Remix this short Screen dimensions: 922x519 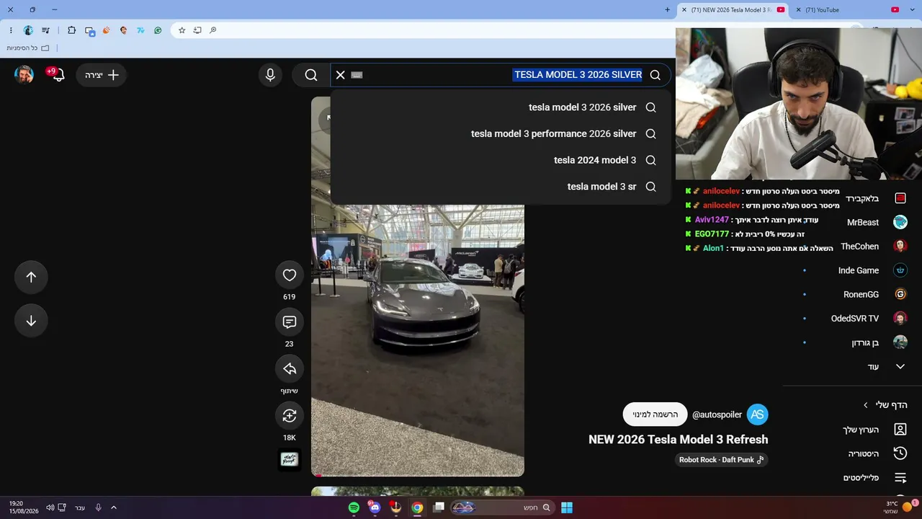[290, 416]
